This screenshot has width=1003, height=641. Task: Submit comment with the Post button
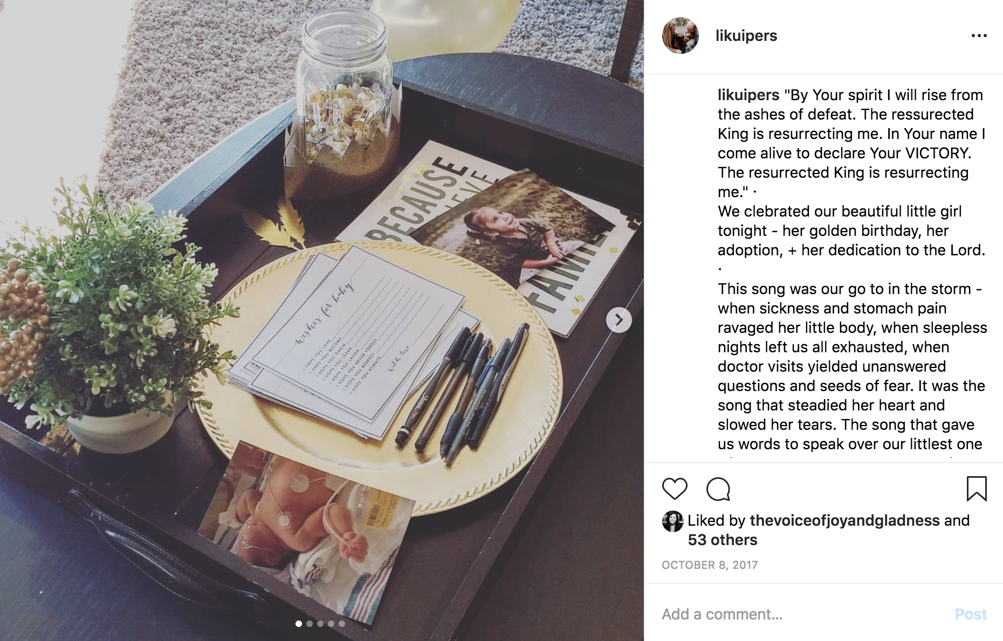(971, 614)
